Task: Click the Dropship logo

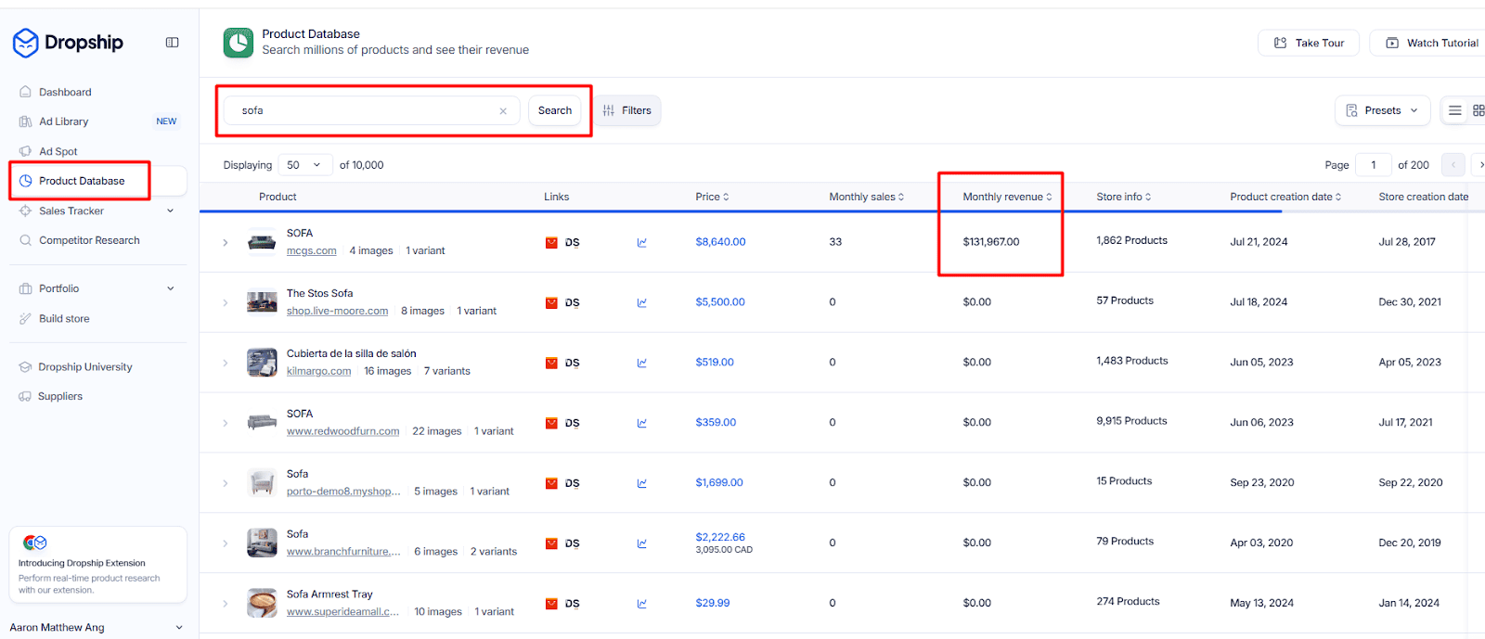Action: (x=68, y=43)
